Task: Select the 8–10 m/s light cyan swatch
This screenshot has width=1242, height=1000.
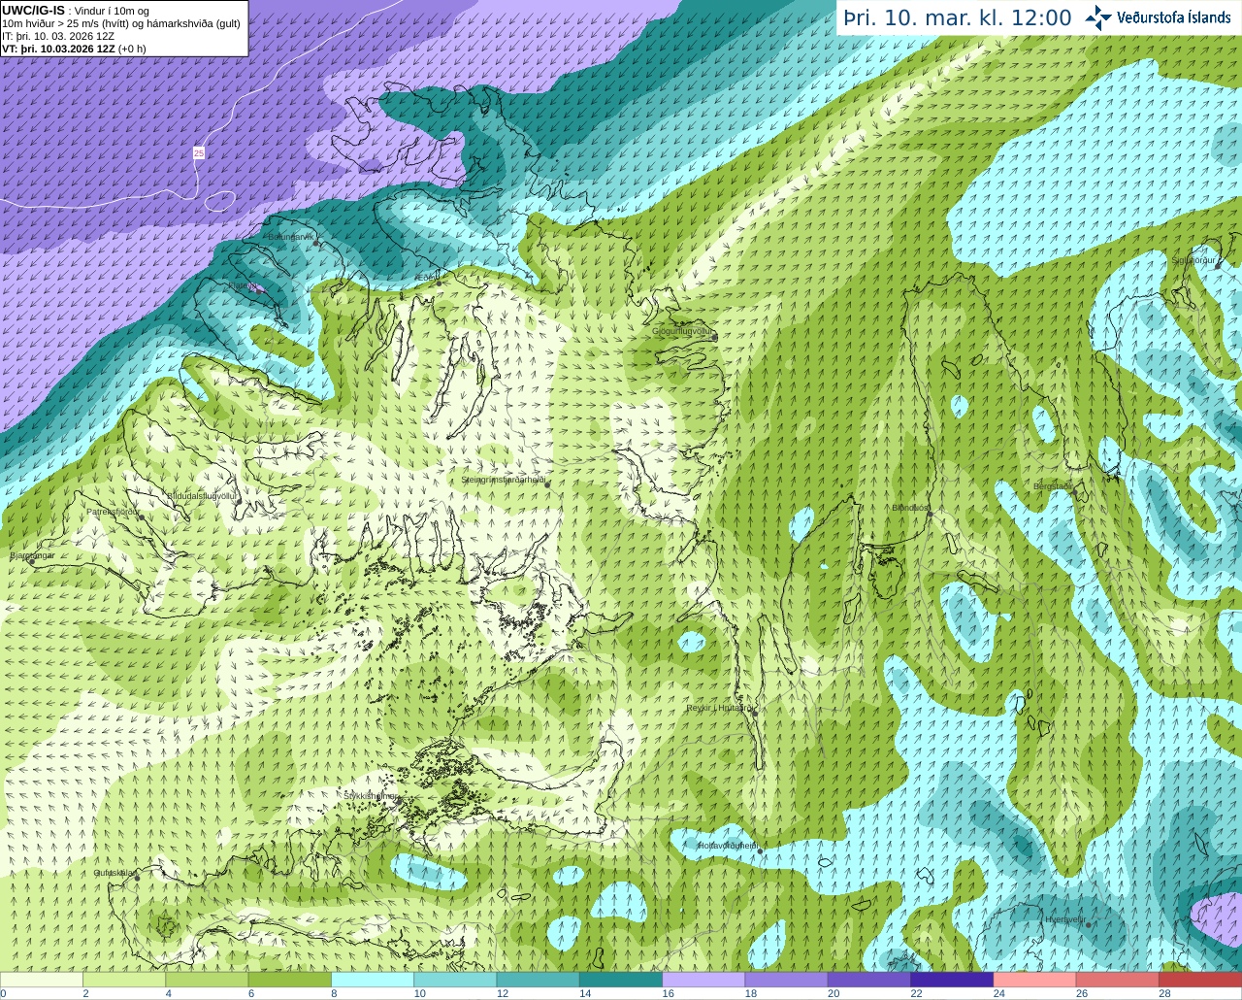Action: pyautogui.click(x=373, y=979)
